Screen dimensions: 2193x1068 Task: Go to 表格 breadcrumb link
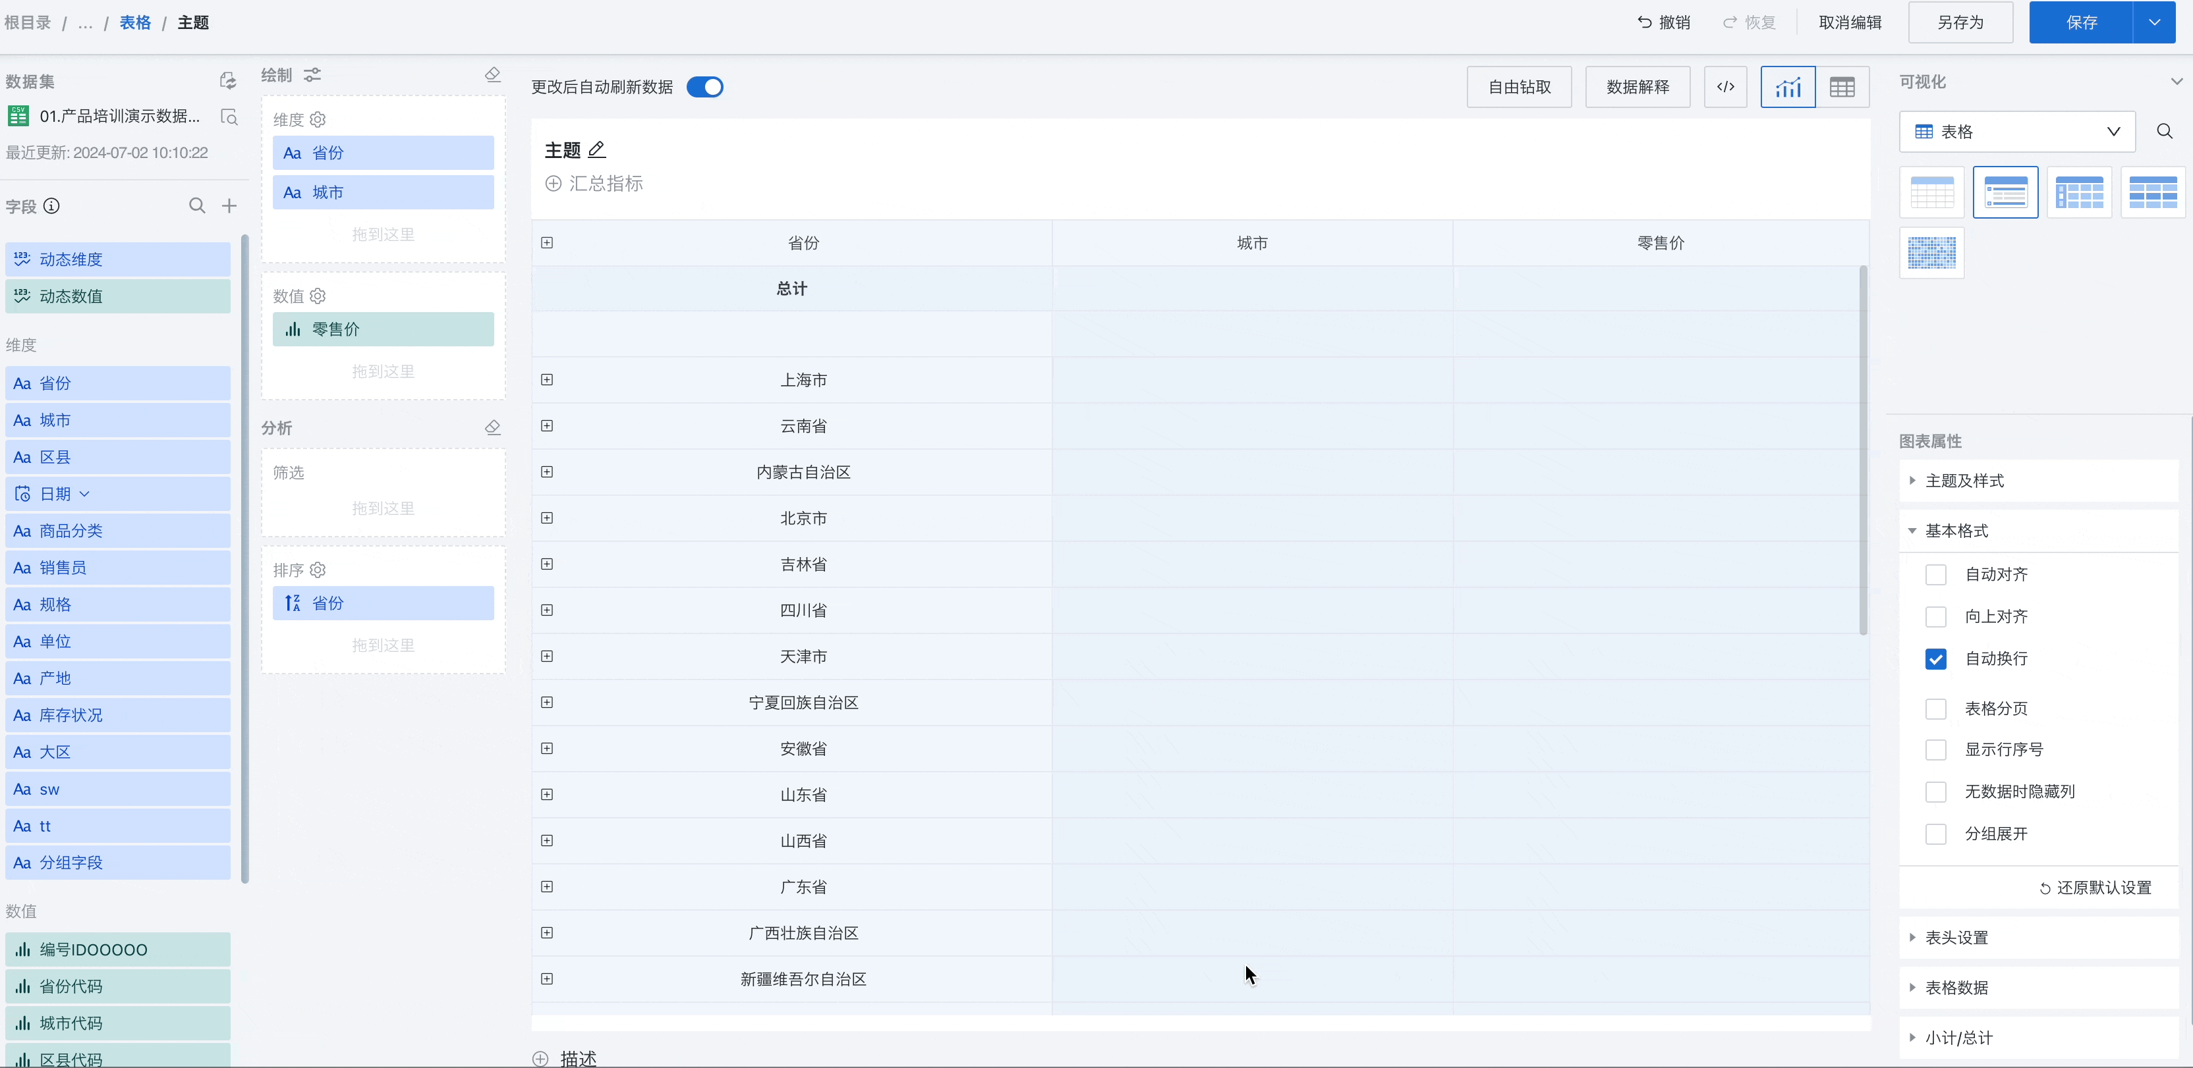(135, 22)
